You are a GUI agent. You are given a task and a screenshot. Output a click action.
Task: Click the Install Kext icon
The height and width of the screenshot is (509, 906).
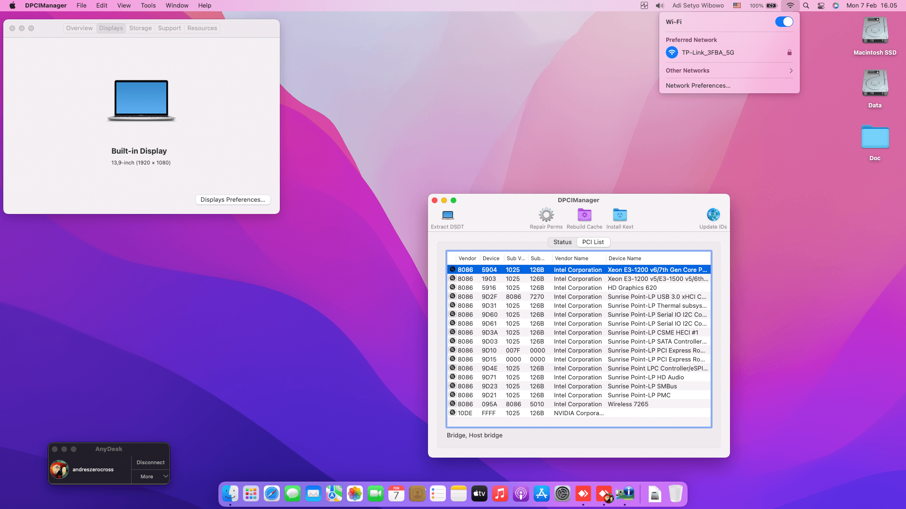click(620, 215)
